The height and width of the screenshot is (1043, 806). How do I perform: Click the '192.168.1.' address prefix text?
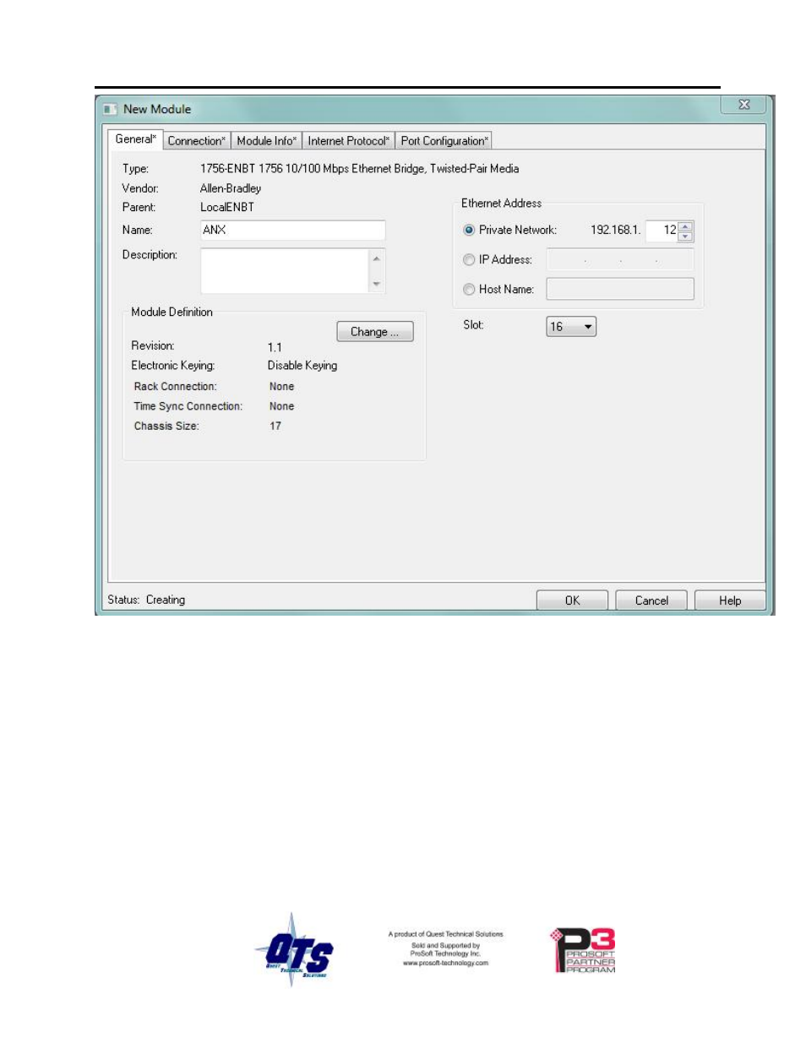click(x=615, y=230)
